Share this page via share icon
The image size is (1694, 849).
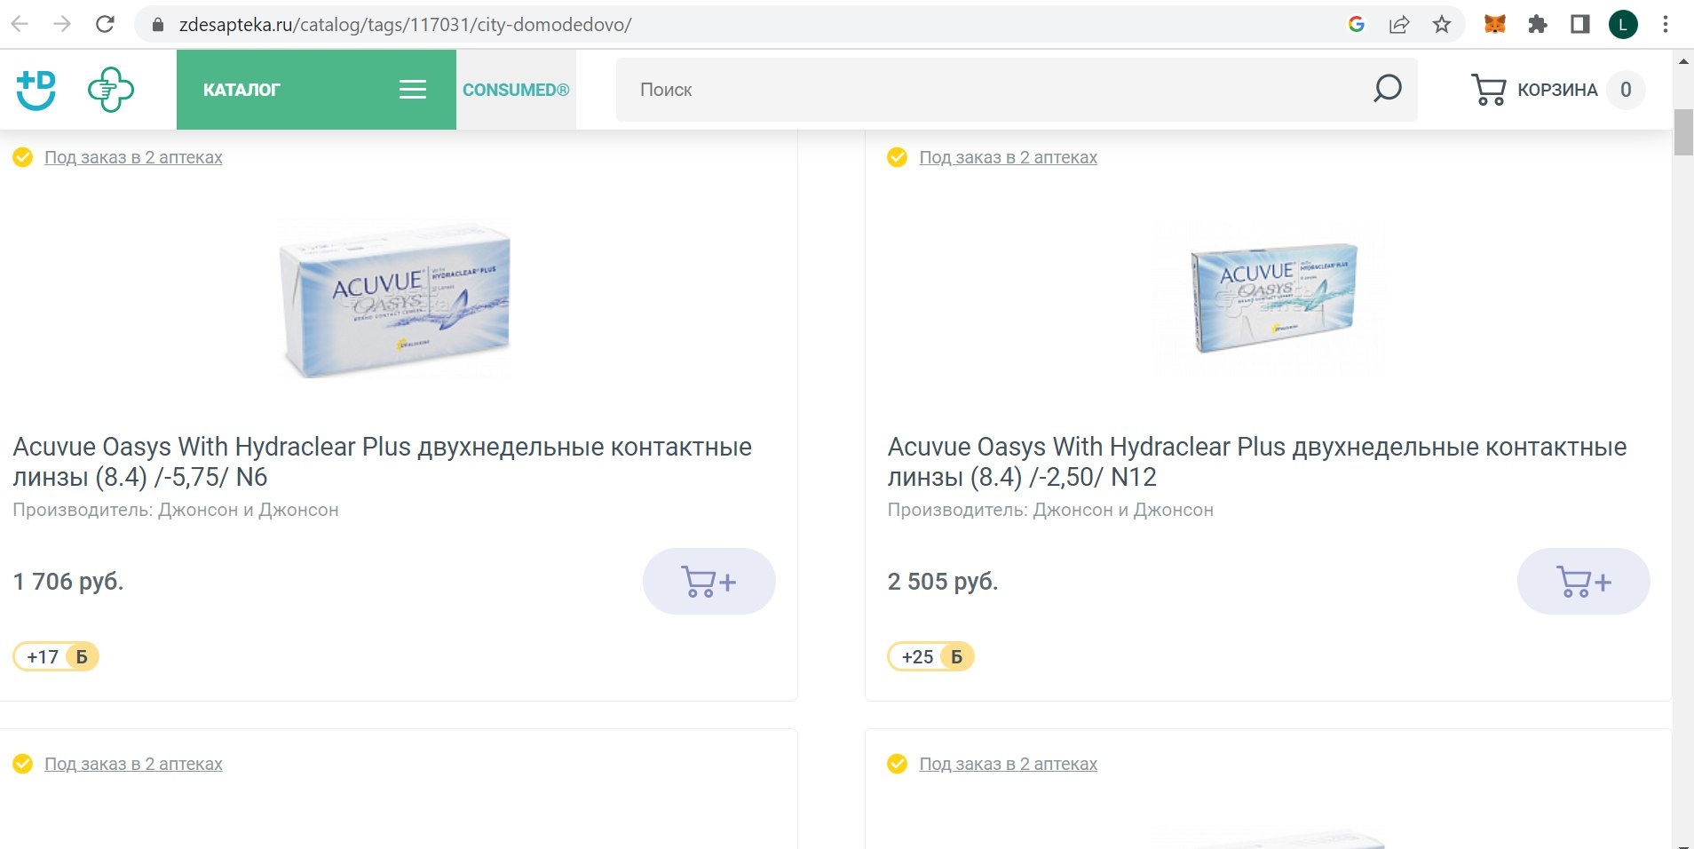pyautogui.click(x=1399, y=24)
